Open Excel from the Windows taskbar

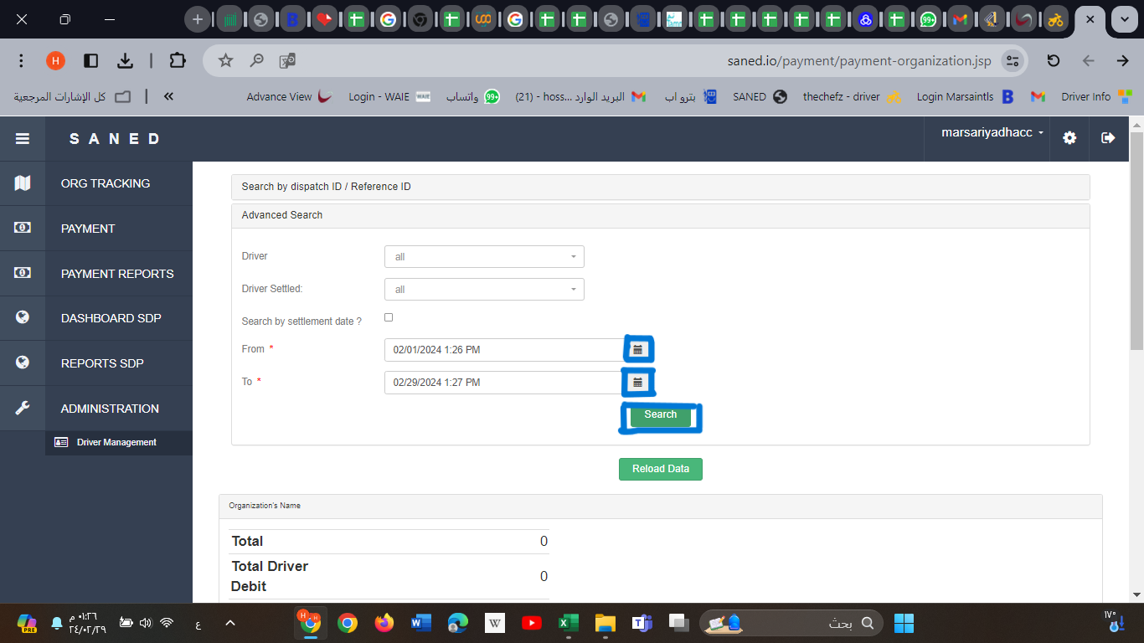[x=568, y=623]
